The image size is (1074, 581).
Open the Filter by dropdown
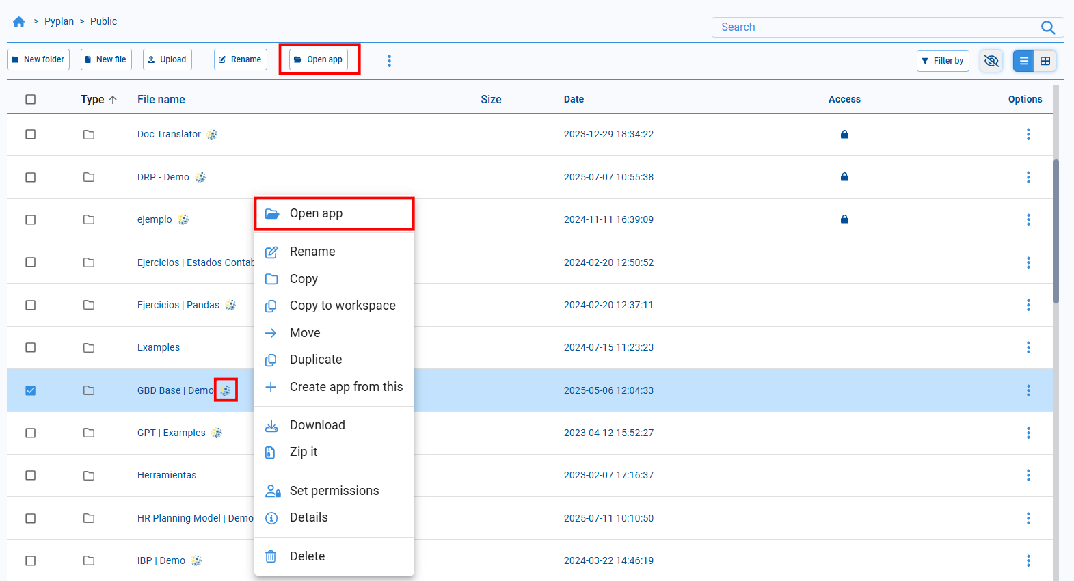(942, 61)
